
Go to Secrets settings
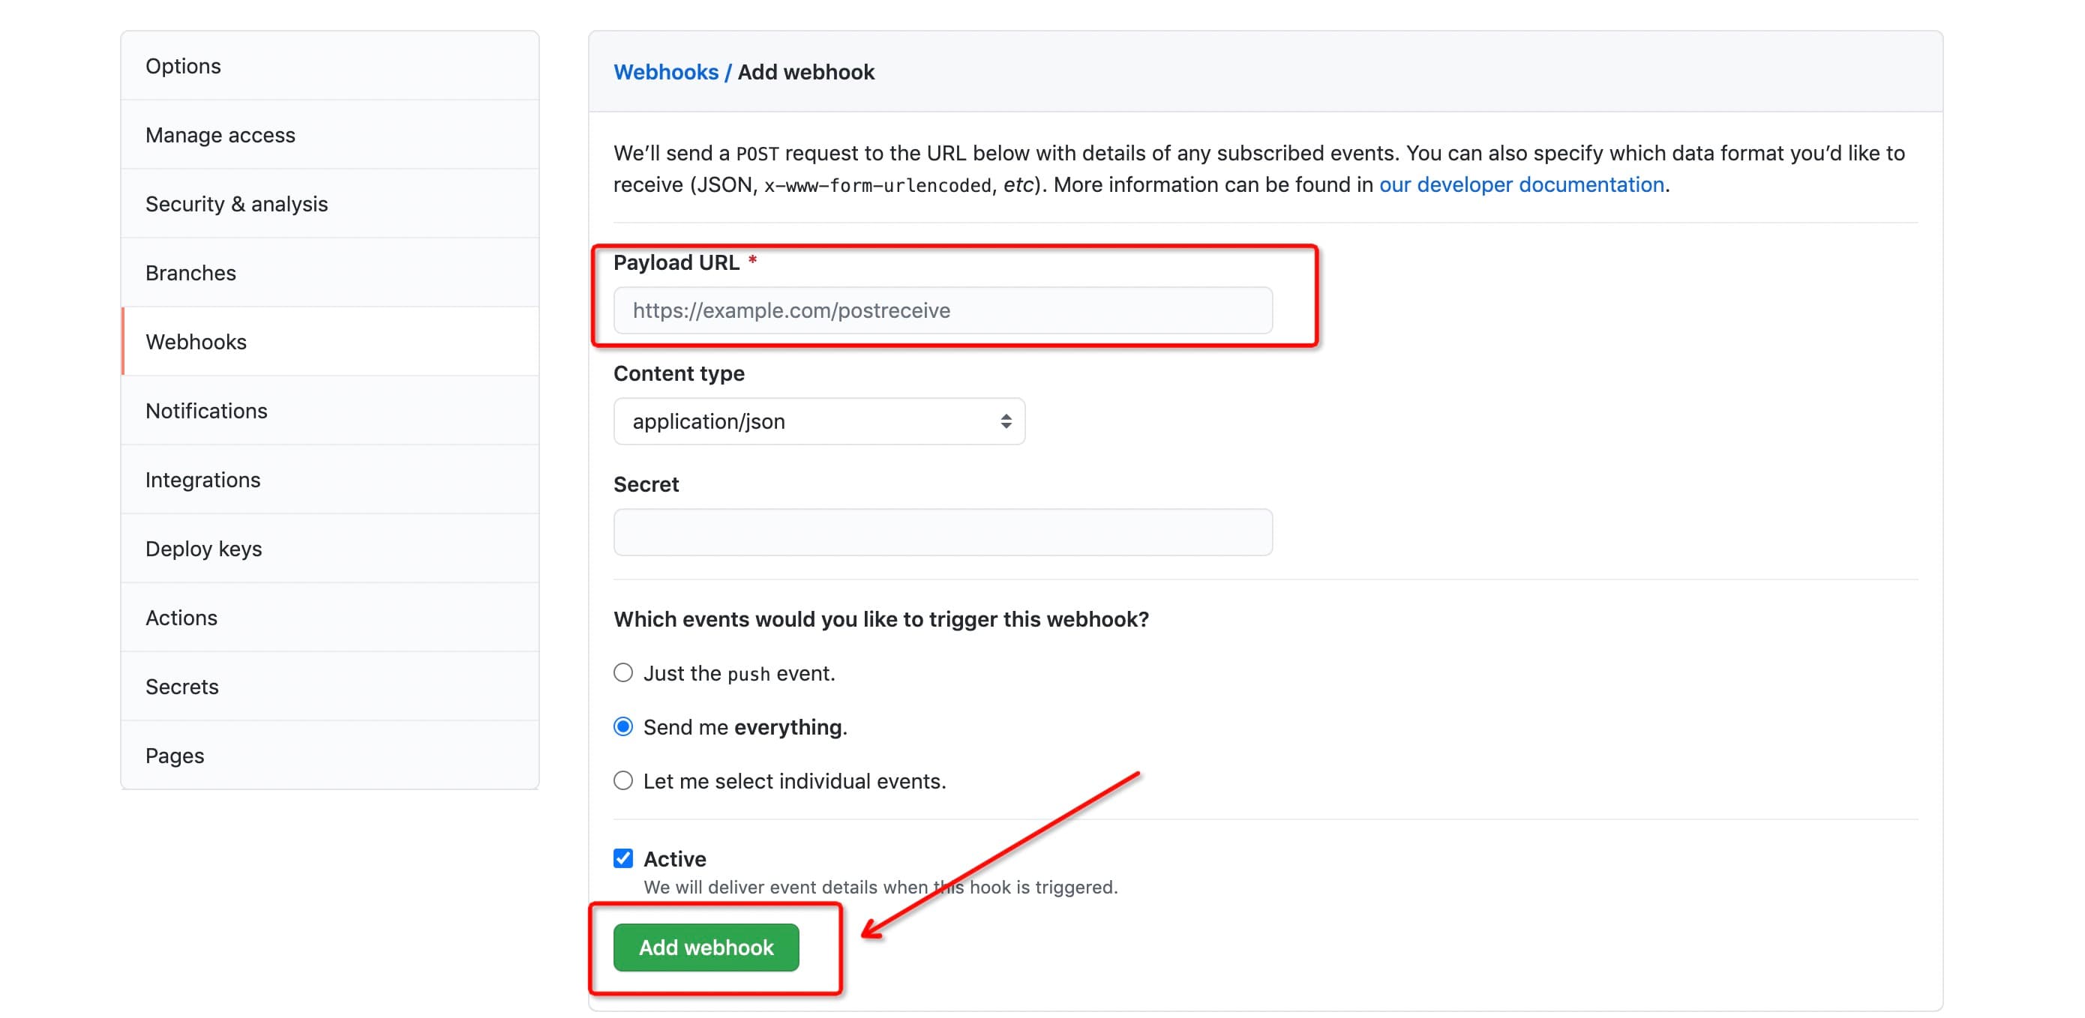(x=329, y=685)
